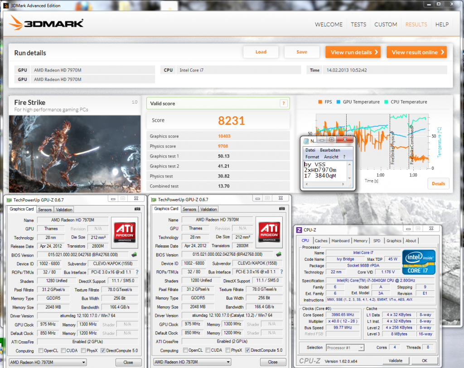Open the WELCOME tab in 3DMark
This screenshot has height=368, width=464.
tap(329, 24)
